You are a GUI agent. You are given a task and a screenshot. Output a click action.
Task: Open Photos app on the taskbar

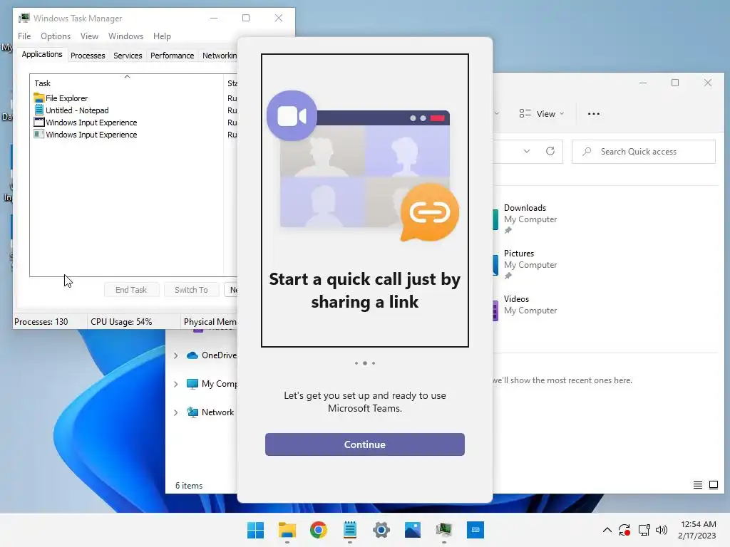[x=413, y=530]
